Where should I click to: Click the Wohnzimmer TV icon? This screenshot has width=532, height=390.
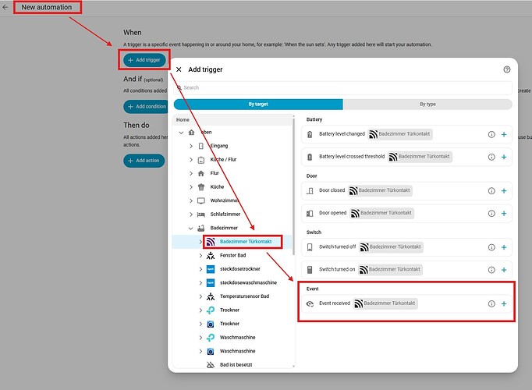[x=201, y=200]
